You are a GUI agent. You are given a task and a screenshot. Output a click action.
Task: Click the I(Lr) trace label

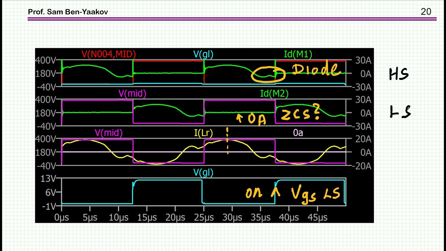tap(203, 133)
